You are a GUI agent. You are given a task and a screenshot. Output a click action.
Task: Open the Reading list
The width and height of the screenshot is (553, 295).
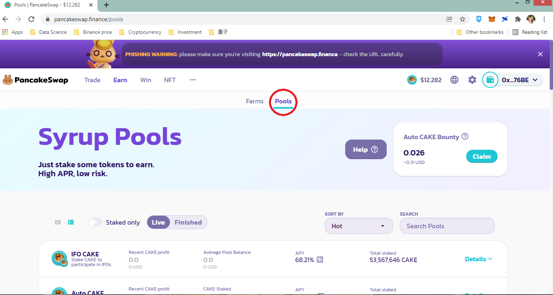[530, 32]
